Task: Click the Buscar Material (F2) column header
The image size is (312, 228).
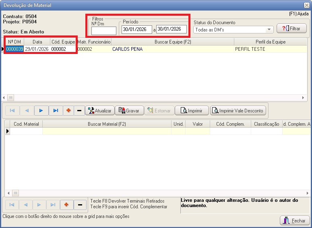Action: [x=107, y=124]
